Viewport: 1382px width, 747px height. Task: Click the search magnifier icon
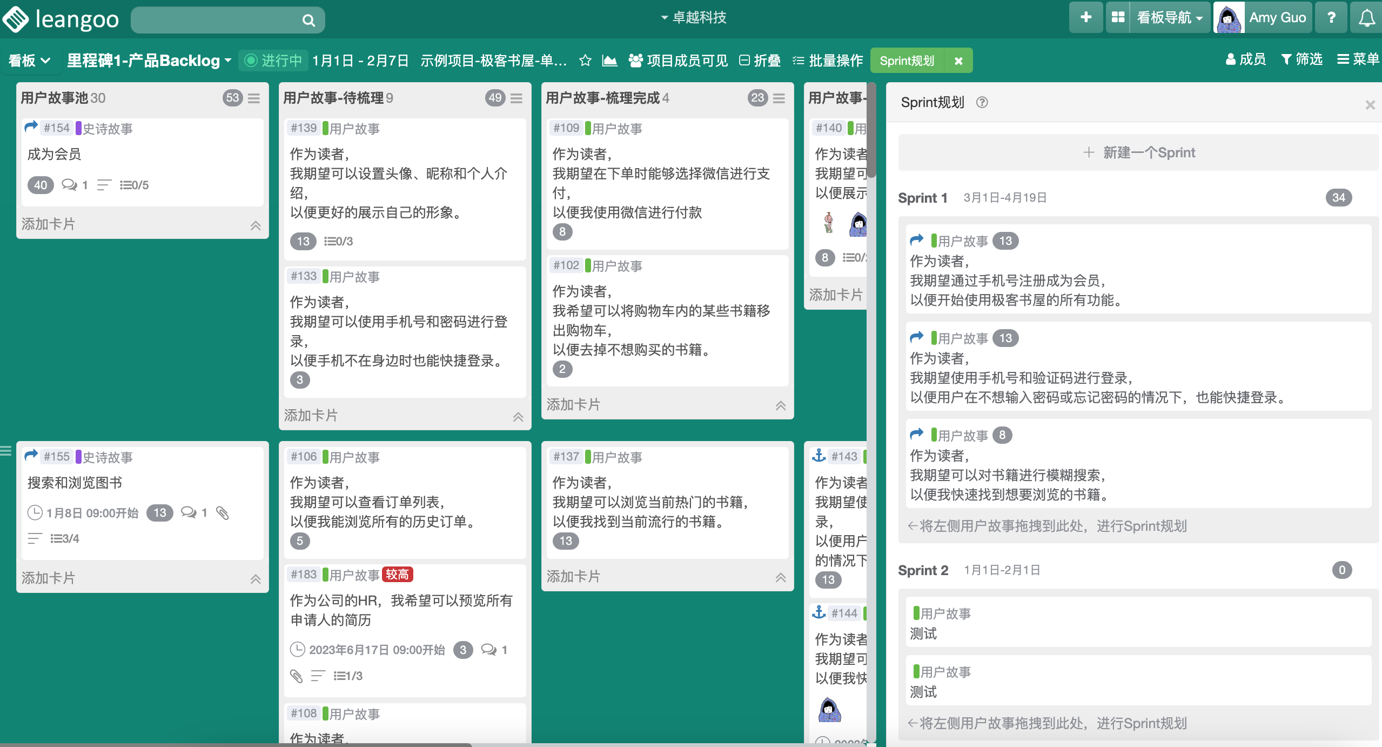coord(308,21)
